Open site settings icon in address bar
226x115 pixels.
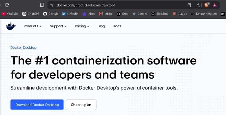51,5
